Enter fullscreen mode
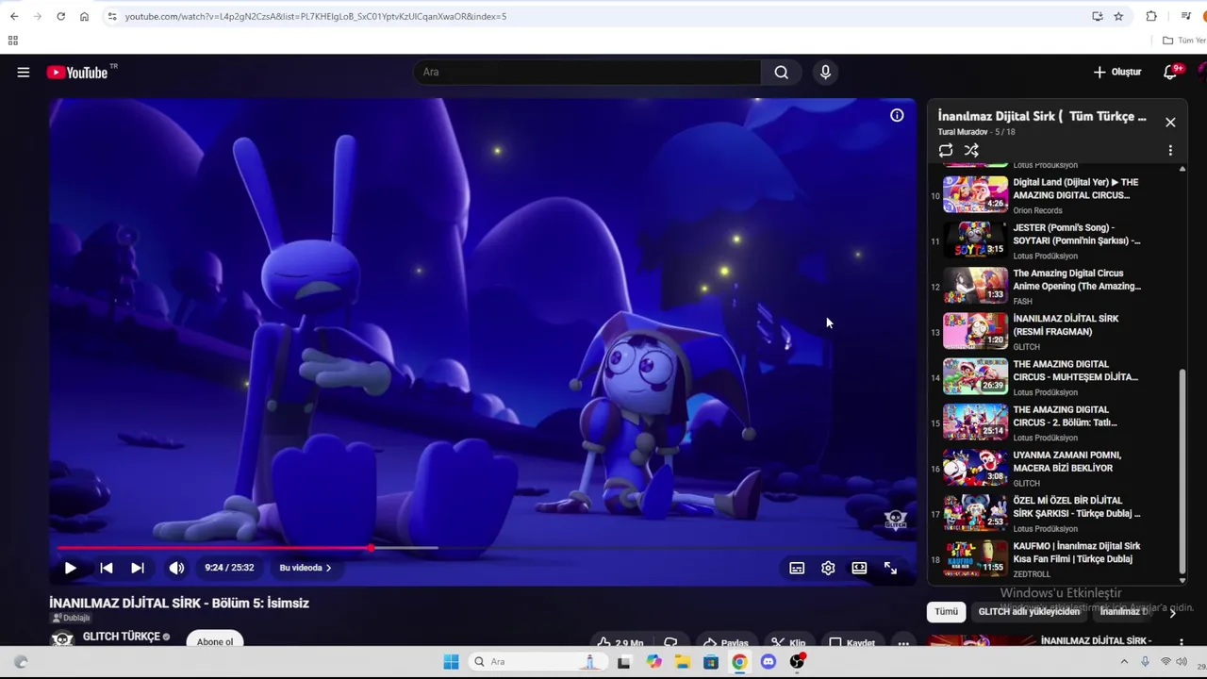 pyautogui.click(x=890, y=568)
